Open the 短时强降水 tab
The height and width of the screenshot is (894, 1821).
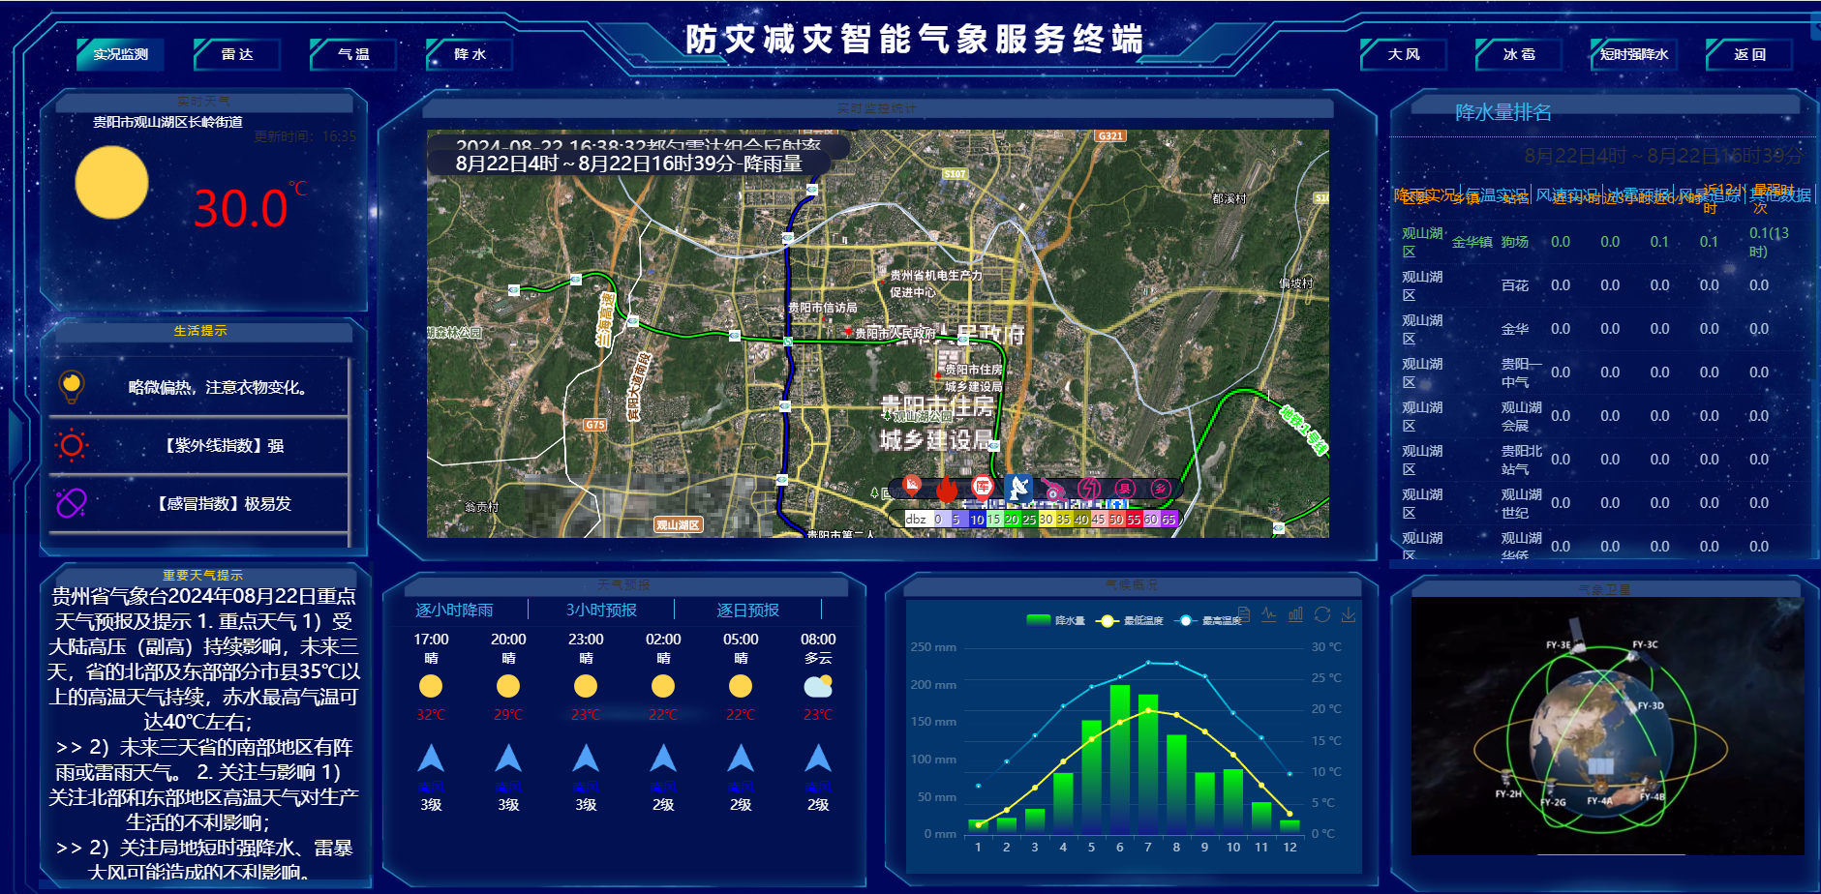pos(1634,54)
